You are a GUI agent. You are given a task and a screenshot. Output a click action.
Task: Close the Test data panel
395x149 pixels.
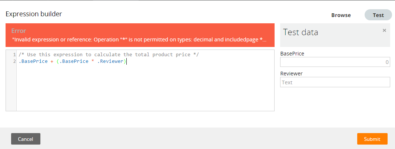click(384, 30)
